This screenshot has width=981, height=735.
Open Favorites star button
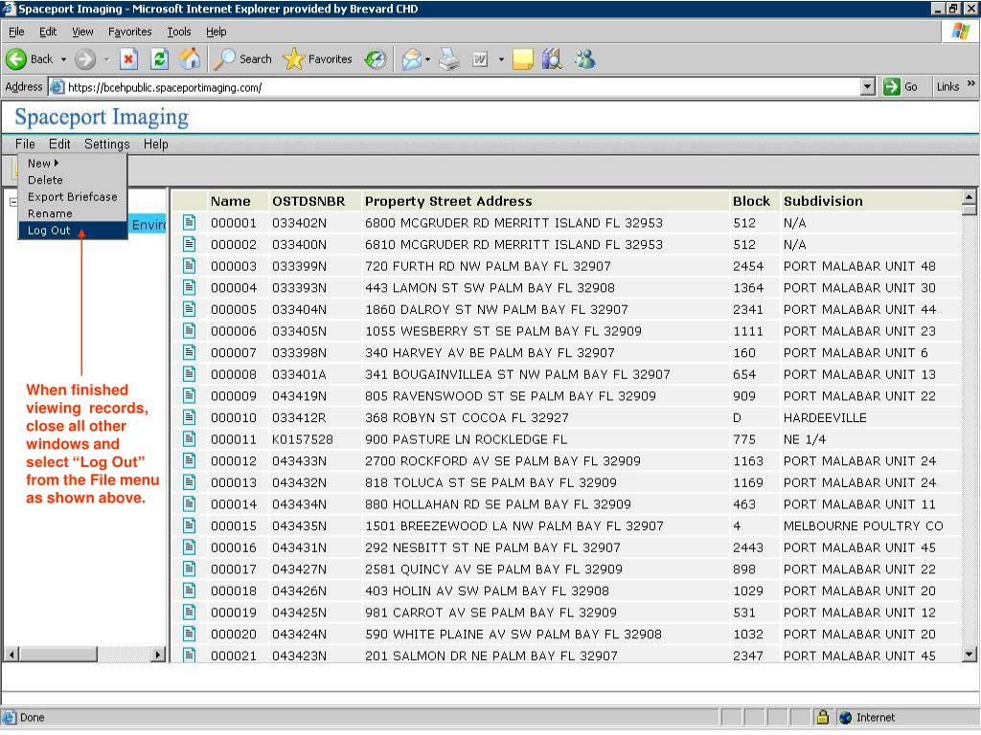click(x=318, y=59)
